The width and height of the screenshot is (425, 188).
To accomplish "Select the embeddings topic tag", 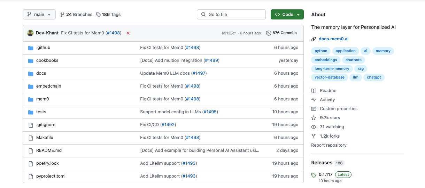I will 326,60.
